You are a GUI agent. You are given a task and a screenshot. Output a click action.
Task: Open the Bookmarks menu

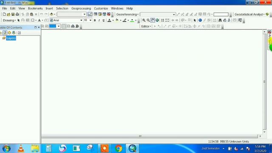click(35, 8)
